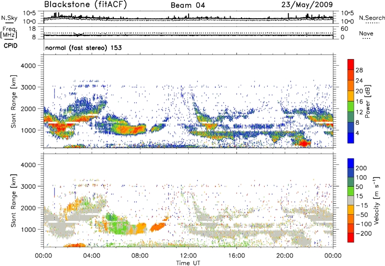385x266 pixels.
Task: Select the '20:00' time tick label
Action: tap(284, 256)
